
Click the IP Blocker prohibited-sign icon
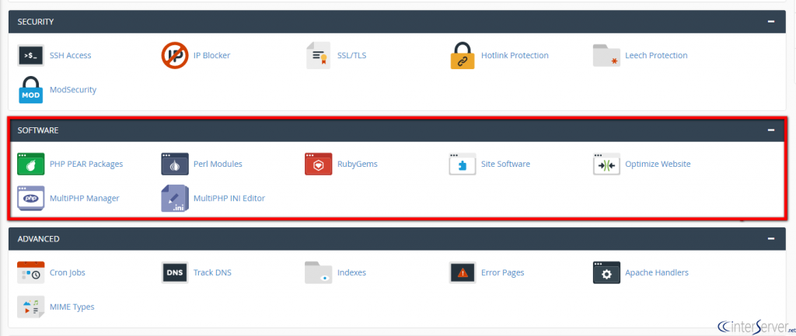pyautogui.click(x=175, y=55)
